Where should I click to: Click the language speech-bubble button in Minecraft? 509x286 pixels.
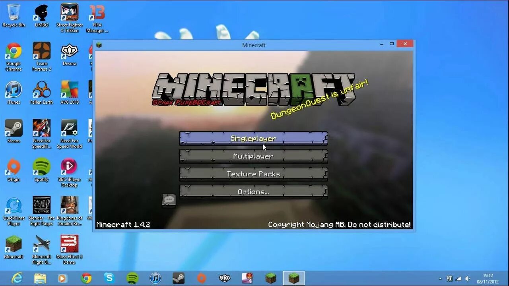click(169, 200)
